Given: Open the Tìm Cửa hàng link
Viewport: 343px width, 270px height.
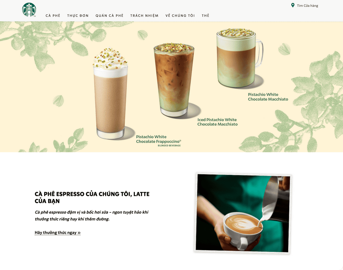Looking at the screenshot, I should [x=307, y=5].
